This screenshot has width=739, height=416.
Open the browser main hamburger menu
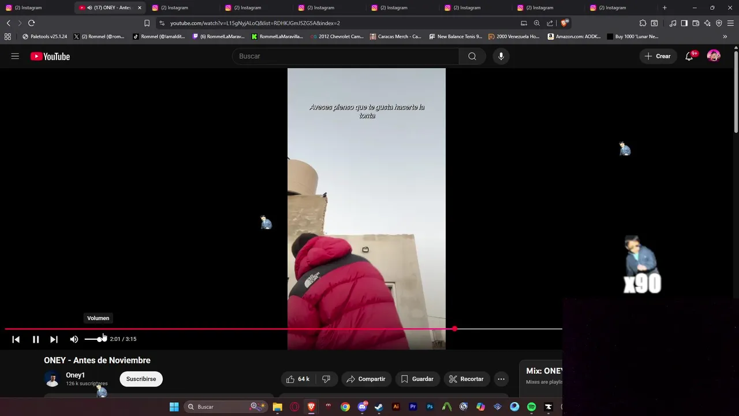[x=731, y=23]
